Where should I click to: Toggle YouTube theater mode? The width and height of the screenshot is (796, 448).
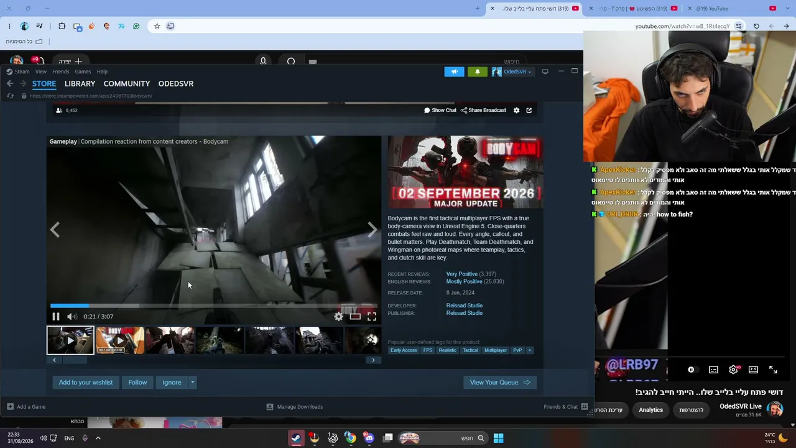pos(753,370)
